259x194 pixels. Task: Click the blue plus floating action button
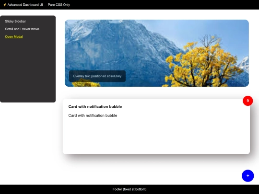[x=248, y=176]
